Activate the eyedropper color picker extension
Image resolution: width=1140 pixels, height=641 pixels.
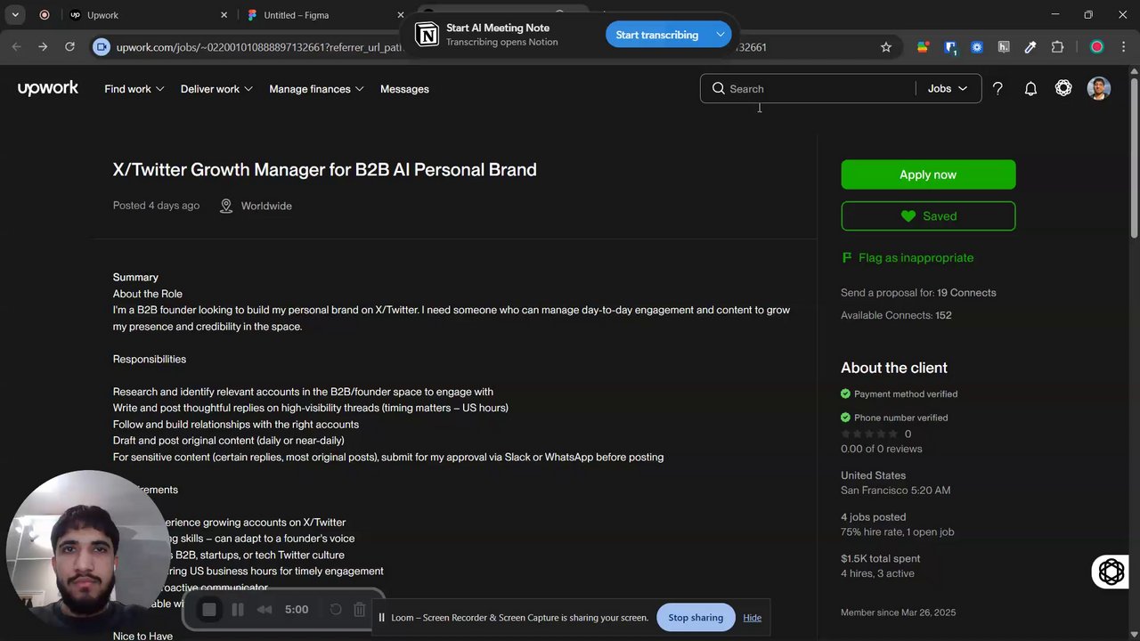click(x=1030, y=47)
